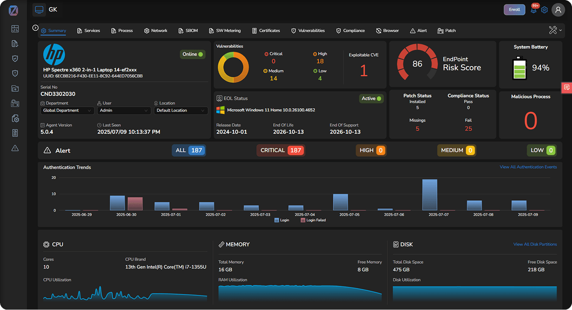Click the Online status badge
This screenshot has width=572, height=310.
click(x=192, y=54)
